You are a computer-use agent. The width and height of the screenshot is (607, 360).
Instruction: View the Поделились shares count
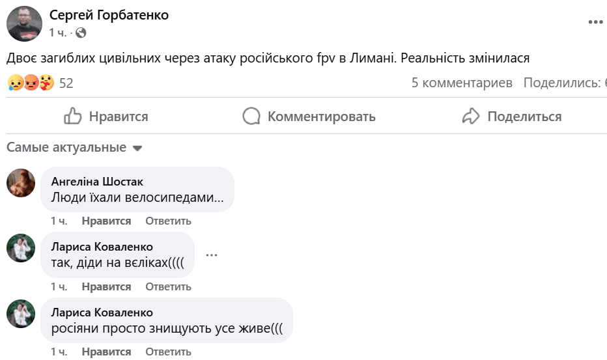click(565, 83)
